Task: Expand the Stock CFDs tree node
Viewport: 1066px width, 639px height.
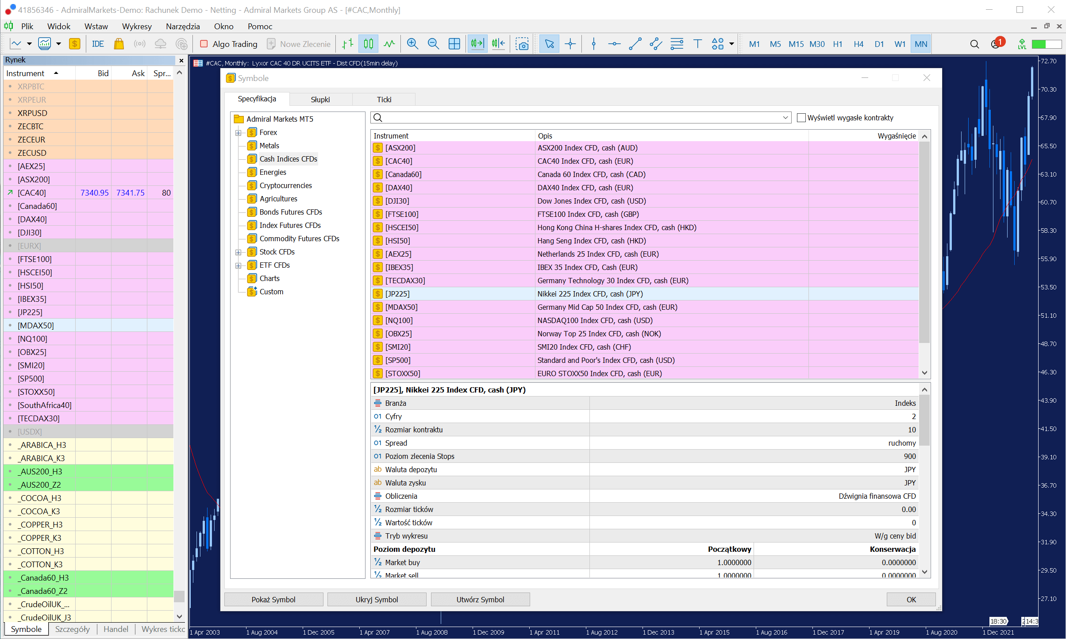Action: tap(239, 252)
